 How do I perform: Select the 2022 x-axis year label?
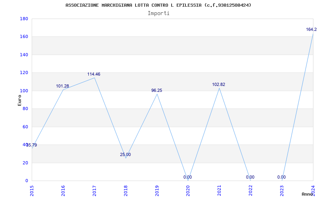pyautogui.click(x=250, y=190)
